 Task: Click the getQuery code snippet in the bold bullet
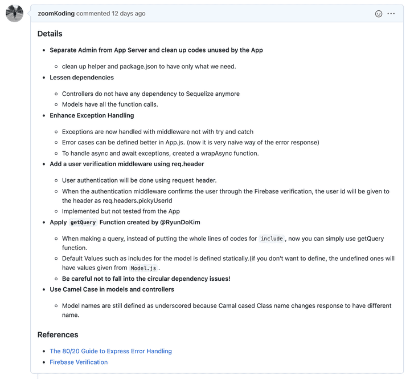point(83,222)
